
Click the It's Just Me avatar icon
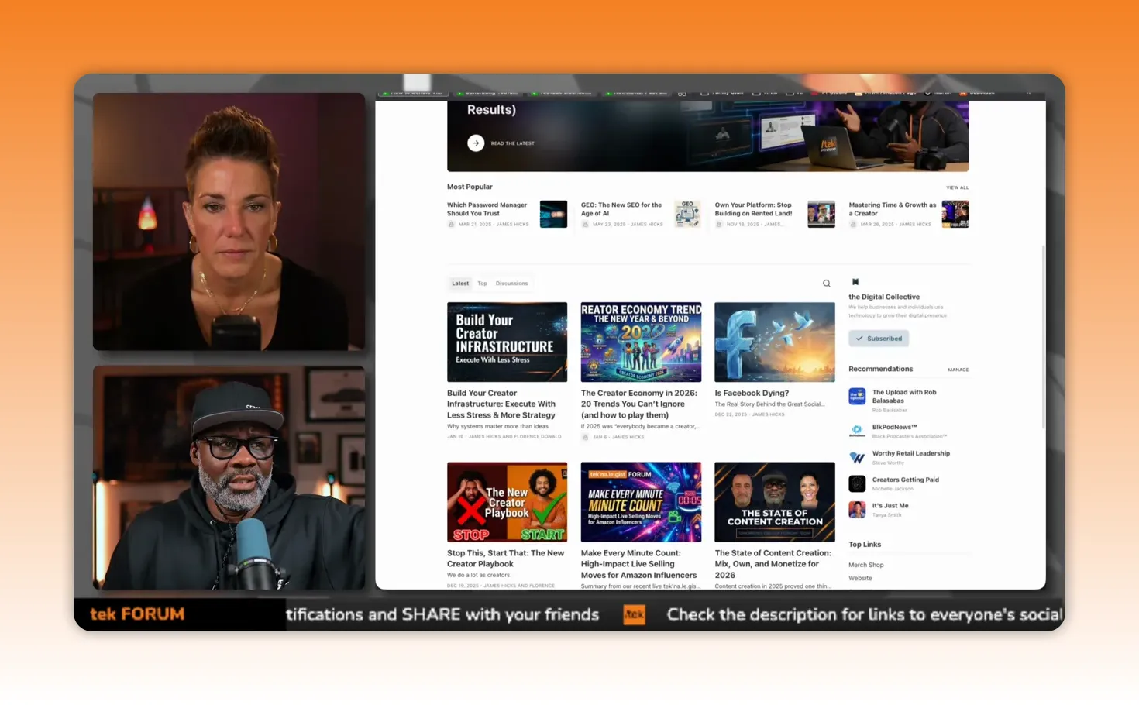[857, 509]
